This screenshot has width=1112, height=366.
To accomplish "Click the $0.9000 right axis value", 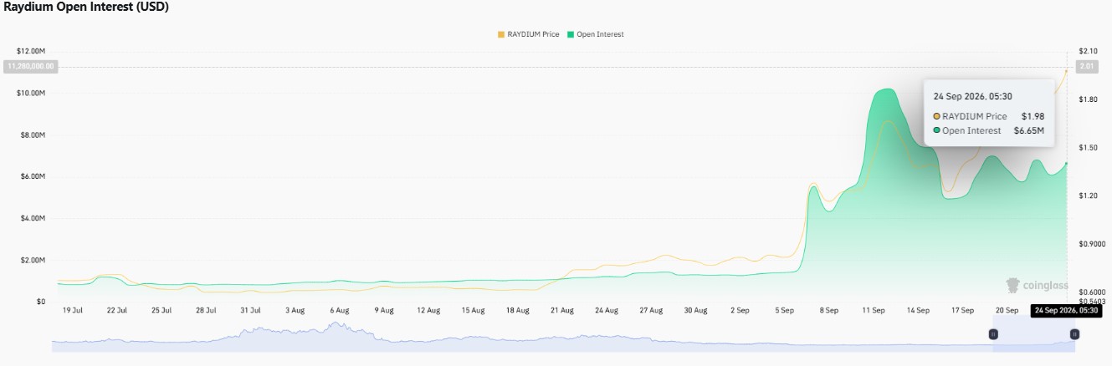I will tap(1092, 244).
